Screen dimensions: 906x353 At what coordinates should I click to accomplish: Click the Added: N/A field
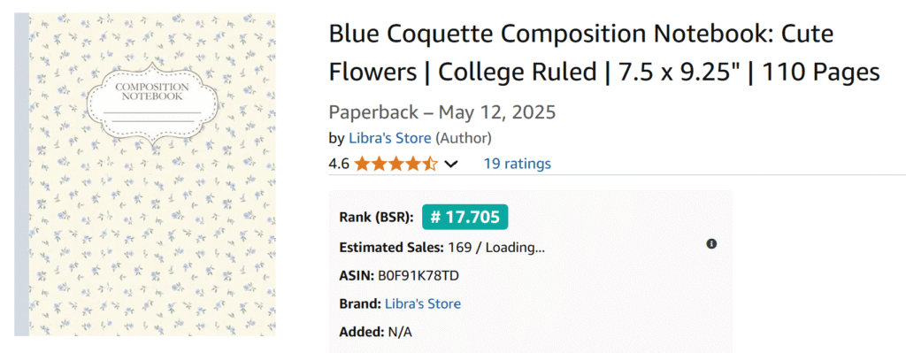point(375,332)
